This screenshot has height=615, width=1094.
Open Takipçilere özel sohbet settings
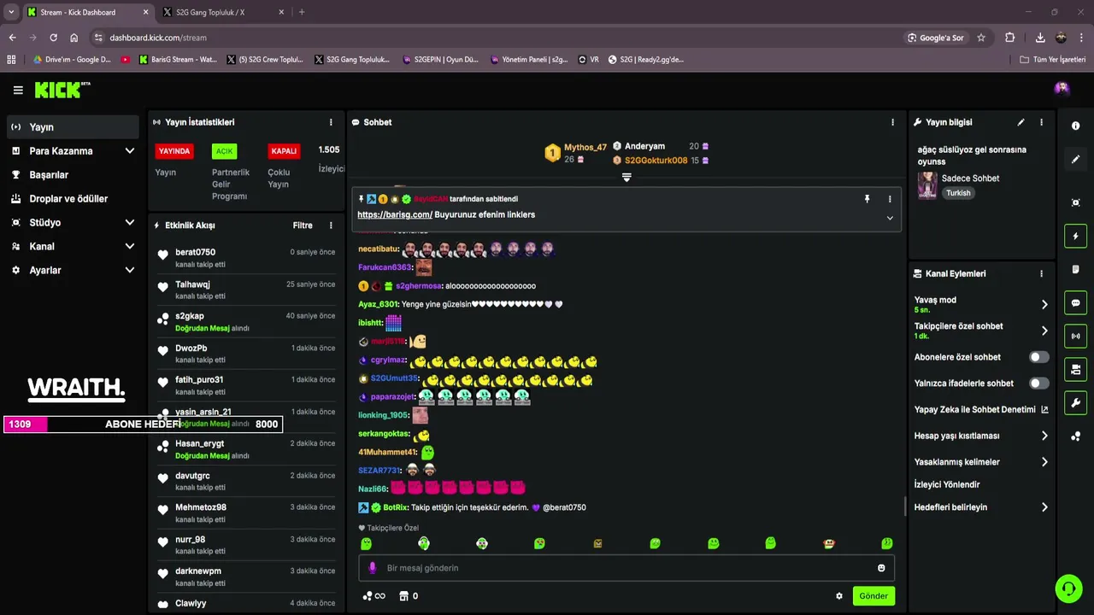click(x=981, y=331)
